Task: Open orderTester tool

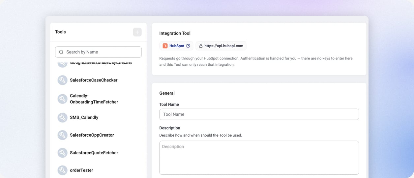Action: tap(81, 170)
